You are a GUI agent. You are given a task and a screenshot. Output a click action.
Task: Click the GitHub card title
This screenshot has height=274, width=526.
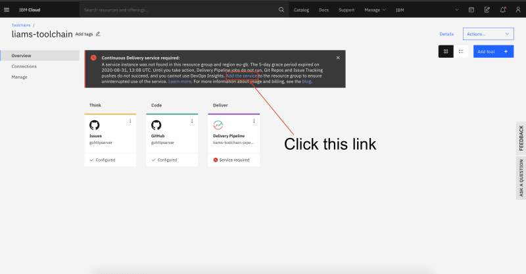click(158, 136)
